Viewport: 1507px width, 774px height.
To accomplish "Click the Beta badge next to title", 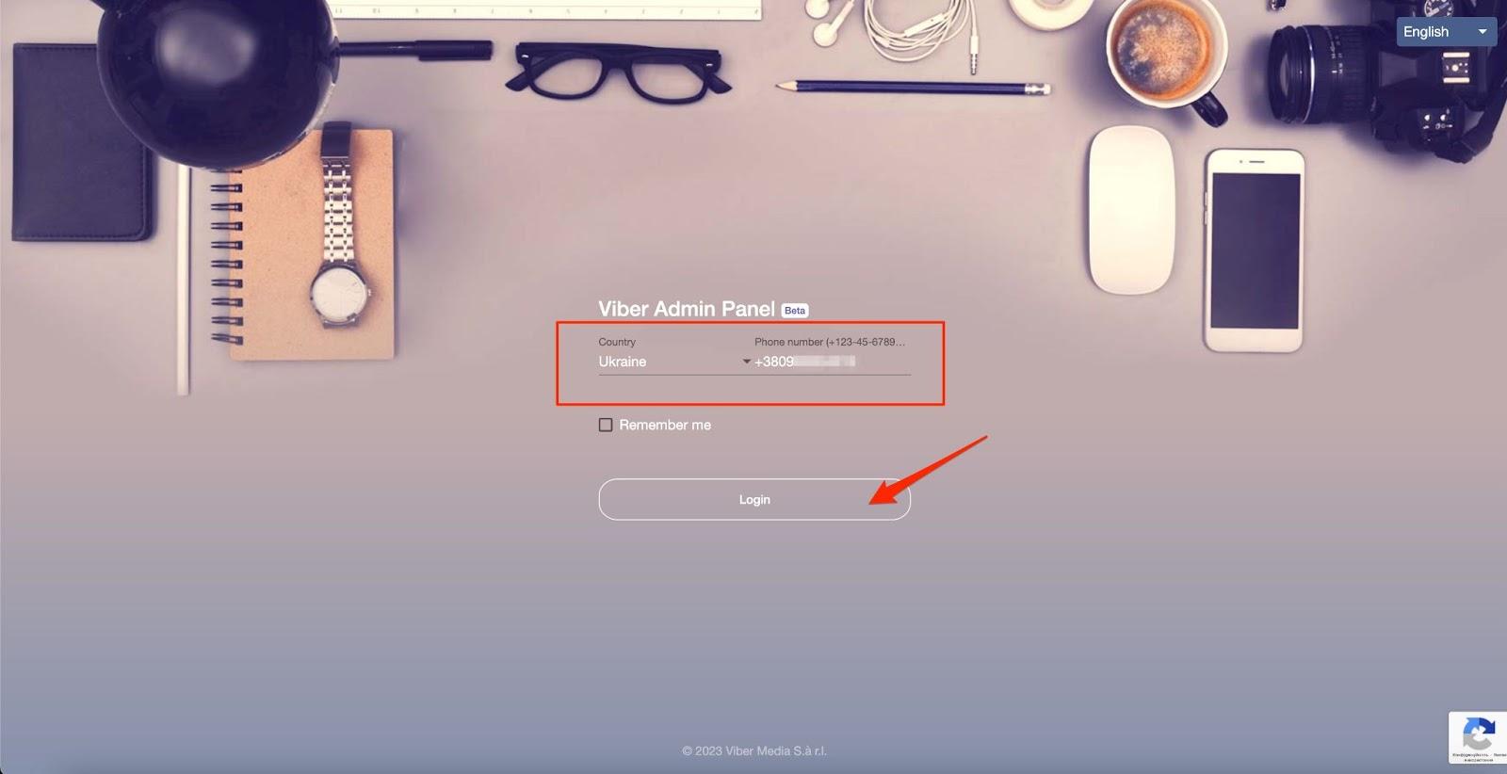I will click(x=795, y=311).
